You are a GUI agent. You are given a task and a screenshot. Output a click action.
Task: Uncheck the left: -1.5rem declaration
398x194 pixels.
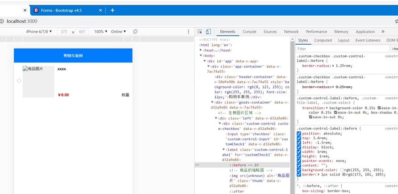(299, 143)
